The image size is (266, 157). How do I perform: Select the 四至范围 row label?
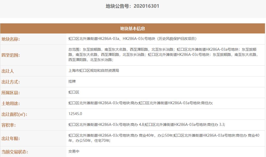coord(11,55)
